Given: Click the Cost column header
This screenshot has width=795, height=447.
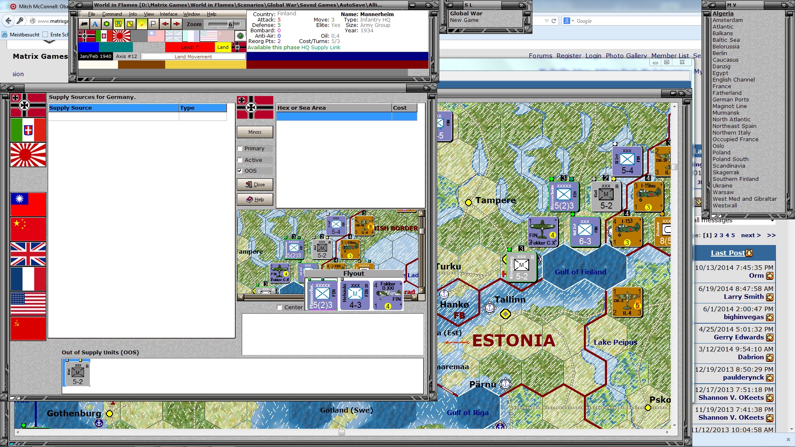Looking at the screenshot, I should click(x=405, y=108).
